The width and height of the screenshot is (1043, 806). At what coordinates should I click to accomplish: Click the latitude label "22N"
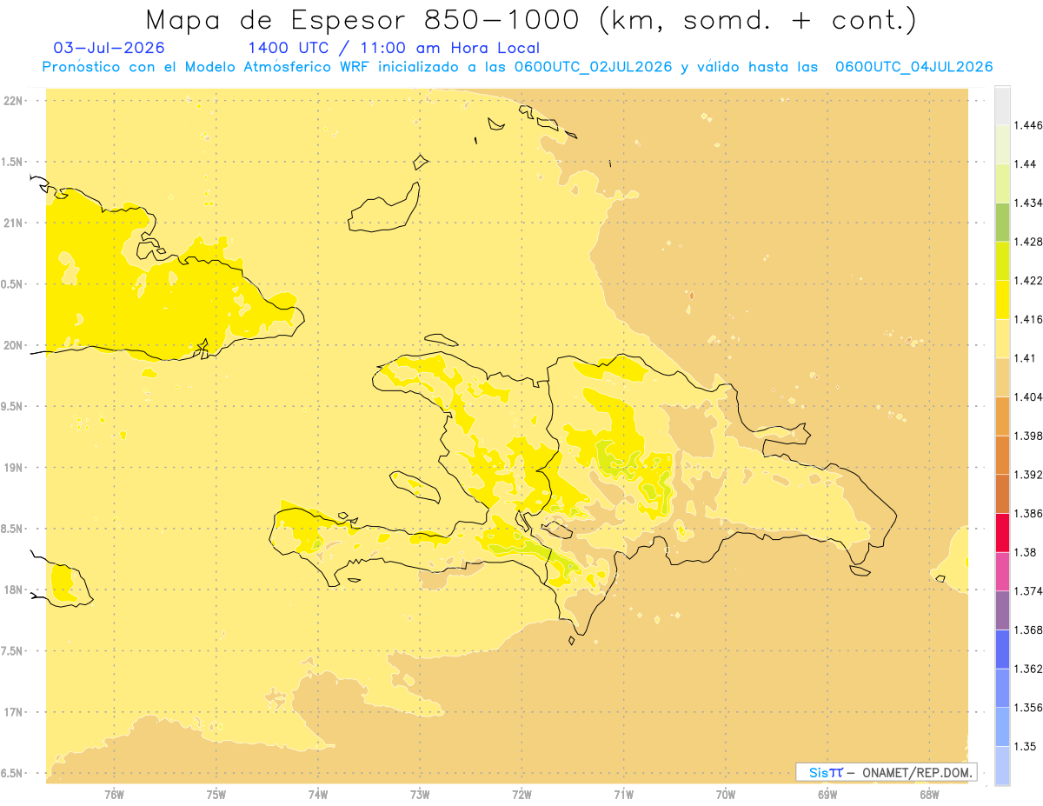(x=13, y=101)
